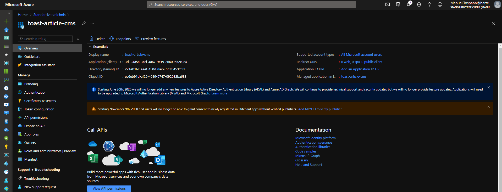This screenshot has width=502, height=192.
Task: Expand the left portal sidebar
Action: pyautogui.click(x=9, y=13)
